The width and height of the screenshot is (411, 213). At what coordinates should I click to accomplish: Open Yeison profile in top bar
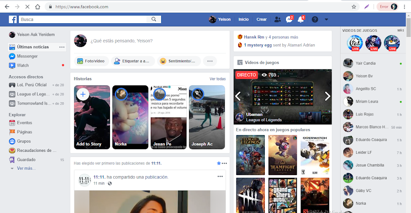(x=220, y=19)
